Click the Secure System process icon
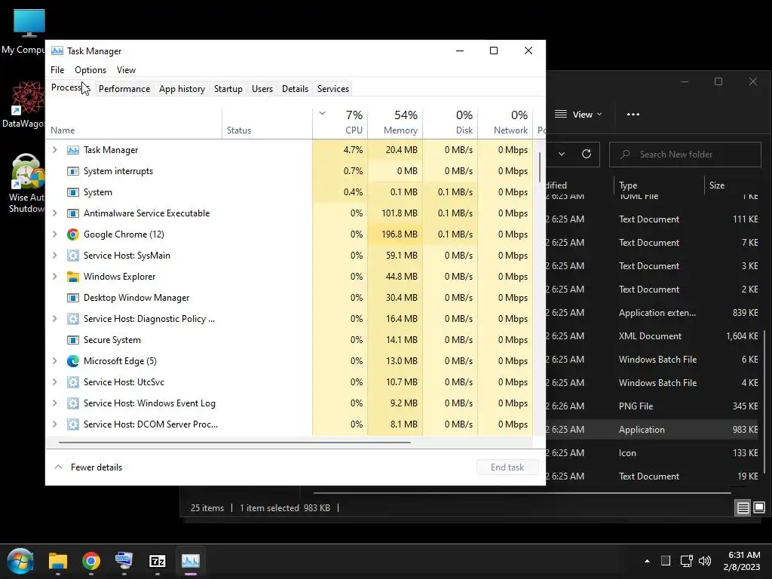The image size is (772, 579). click(73, 340)
